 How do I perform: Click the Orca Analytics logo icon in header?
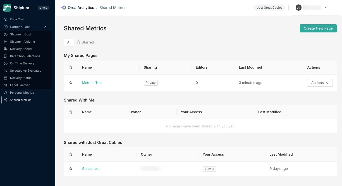64,8
